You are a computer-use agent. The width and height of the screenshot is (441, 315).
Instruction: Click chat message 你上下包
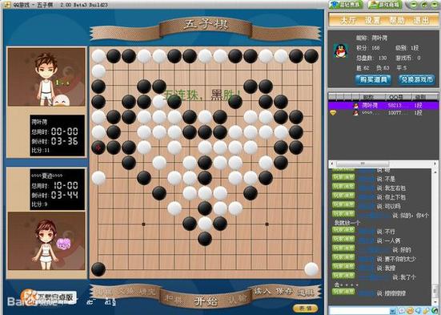coord(395,197)
